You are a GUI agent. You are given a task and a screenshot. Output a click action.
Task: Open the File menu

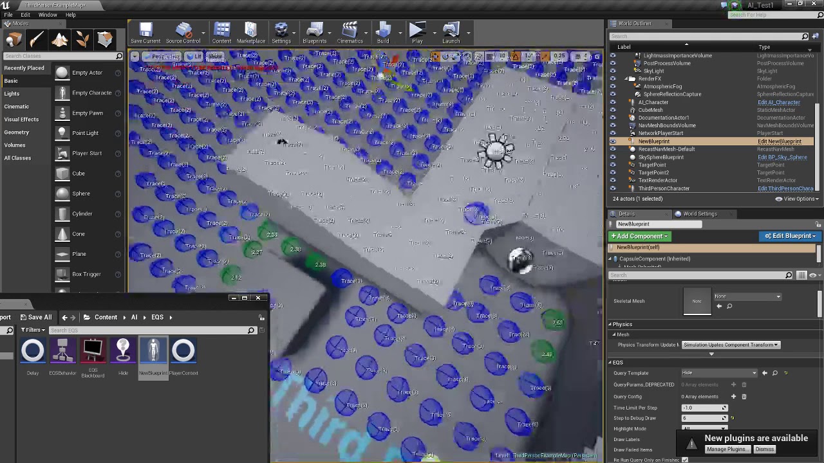8,15
